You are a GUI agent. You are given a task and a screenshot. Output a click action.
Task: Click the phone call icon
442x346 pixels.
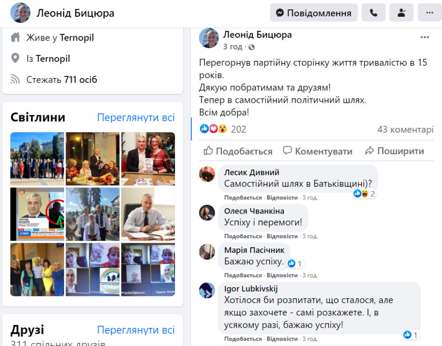click(x=373, y=13)
